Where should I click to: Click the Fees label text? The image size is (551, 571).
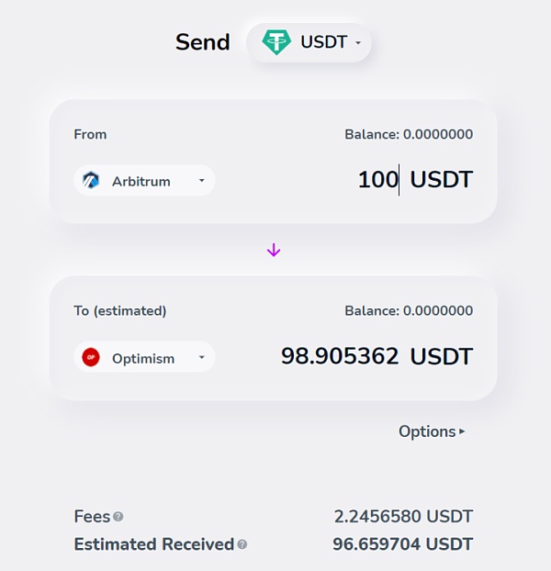[x=92, y=517]
